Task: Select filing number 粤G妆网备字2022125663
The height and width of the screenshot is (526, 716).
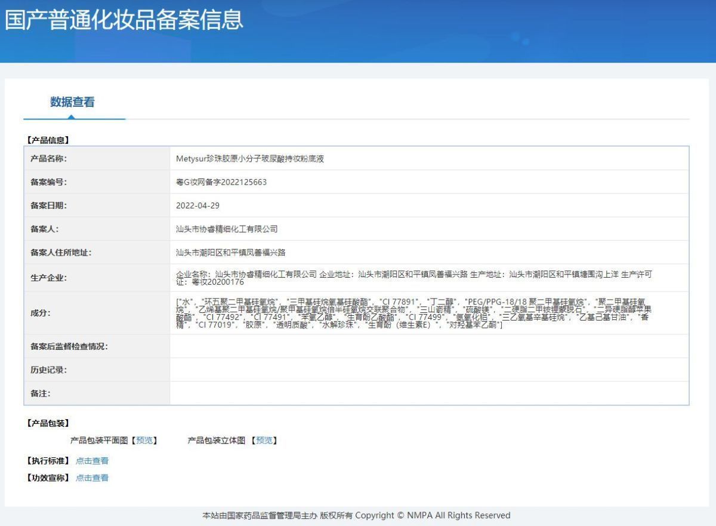Action: (x=221, y=182)
